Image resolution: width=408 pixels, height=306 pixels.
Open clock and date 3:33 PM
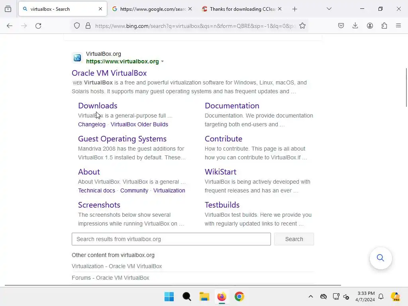(365, 296)
